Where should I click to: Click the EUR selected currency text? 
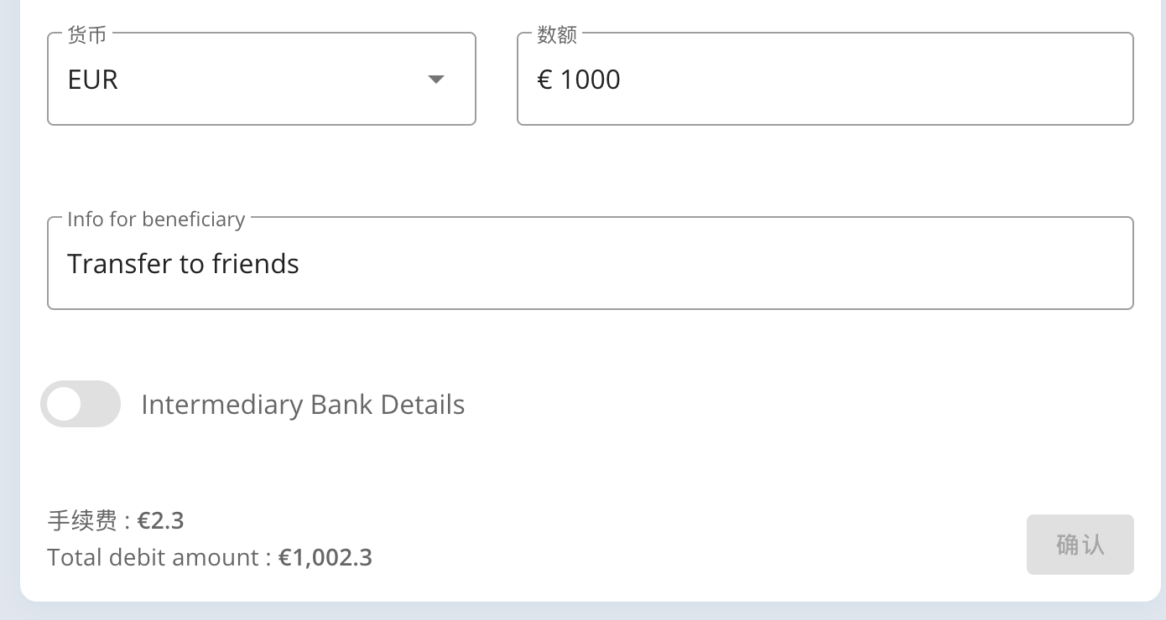point(92,80)
